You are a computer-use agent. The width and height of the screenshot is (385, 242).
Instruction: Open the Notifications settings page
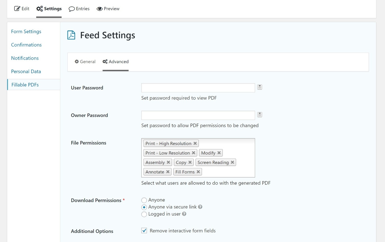coord(25,58)
